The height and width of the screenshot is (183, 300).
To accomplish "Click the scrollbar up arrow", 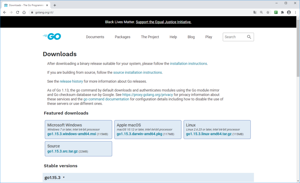I will pyautogui.click(x=298, y=18).
